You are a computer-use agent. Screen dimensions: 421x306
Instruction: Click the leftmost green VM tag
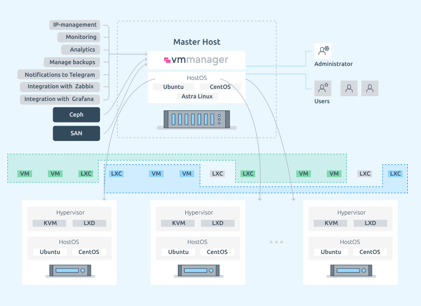tap(25, 174)
